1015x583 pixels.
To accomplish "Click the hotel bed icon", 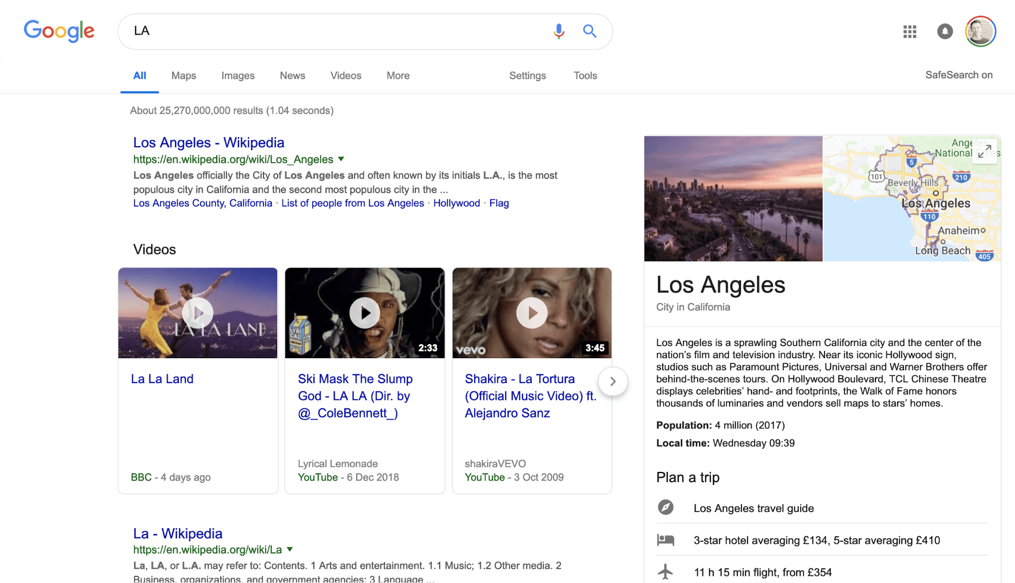I will 666,540.
